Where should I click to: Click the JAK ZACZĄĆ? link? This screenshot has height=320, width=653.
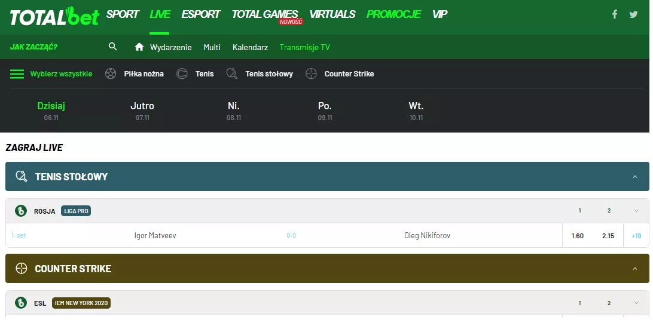pyautogui.click(x=33, y=47)
